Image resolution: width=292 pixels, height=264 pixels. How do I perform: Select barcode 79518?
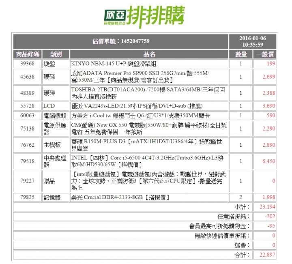[x=28, y=161]
